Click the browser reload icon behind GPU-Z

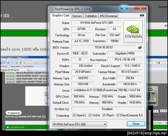tap(8, 63)
